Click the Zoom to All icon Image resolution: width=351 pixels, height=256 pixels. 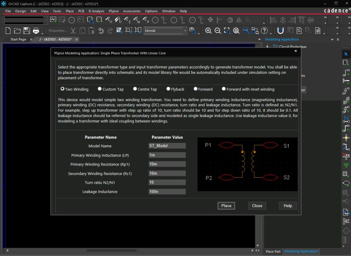[x=236, y=30]
